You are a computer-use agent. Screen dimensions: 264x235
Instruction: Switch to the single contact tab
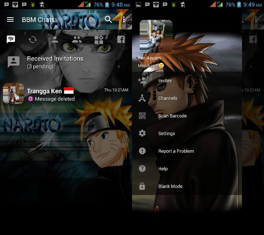(55, 39)
